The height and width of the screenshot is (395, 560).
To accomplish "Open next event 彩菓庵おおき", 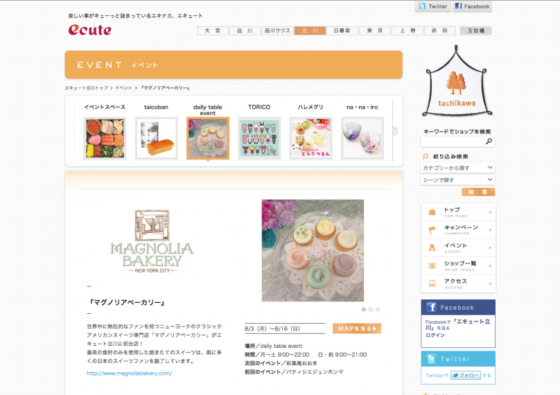I will click(x=301, y=363).
